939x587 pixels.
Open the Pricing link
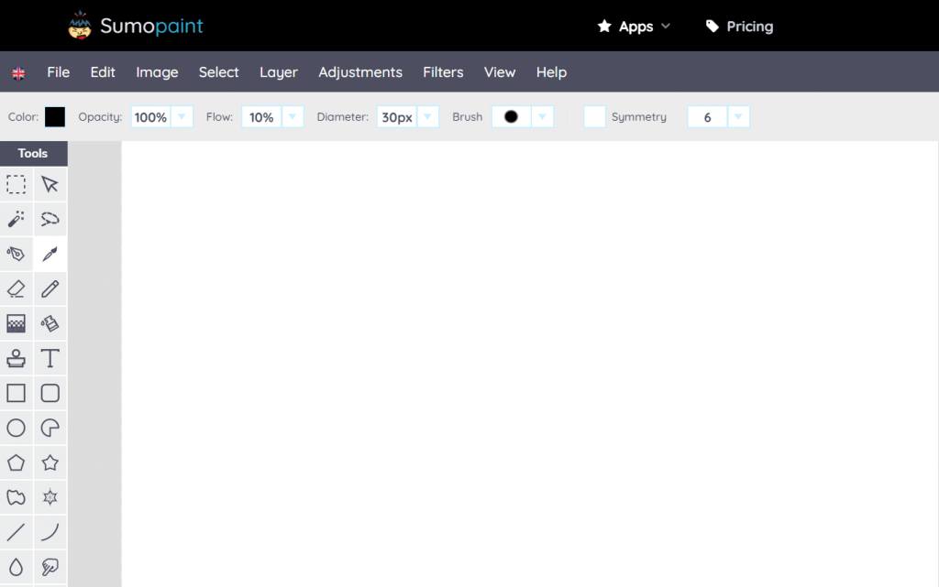(740, 27)
